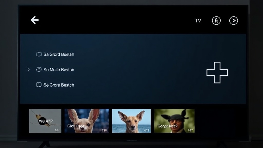Click the circled 'fc' icon
Viewport: 263px width, 148px height.
216,21
